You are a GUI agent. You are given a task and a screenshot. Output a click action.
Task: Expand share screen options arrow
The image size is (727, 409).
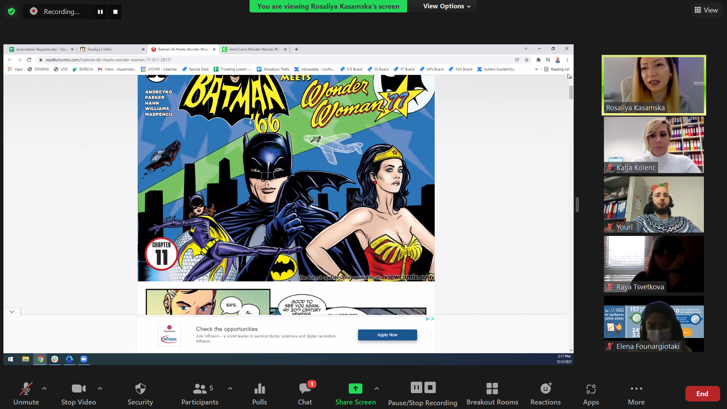coord(377,388)
